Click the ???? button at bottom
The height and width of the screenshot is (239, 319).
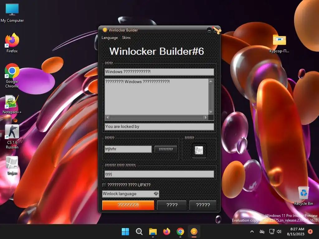[x=172, y=205]
